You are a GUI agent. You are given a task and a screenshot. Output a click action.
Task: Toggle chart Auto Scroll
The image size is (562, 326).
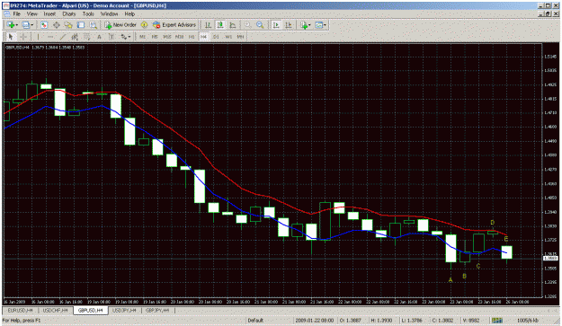276,24
